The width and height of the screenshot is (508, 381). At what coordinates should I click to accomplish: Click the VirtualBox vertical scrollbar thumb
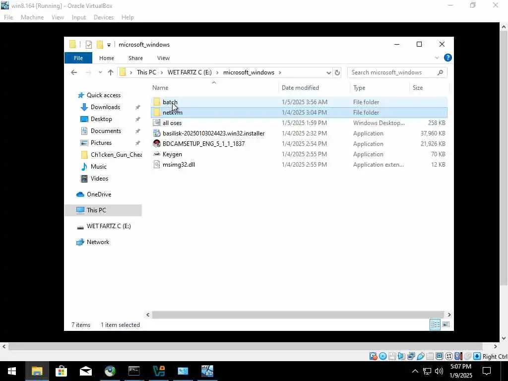tap(504, 159)
